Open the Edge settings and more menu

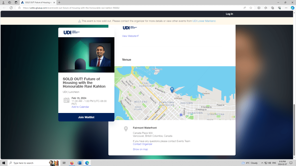pyautogui.click(x=286, y=8)
